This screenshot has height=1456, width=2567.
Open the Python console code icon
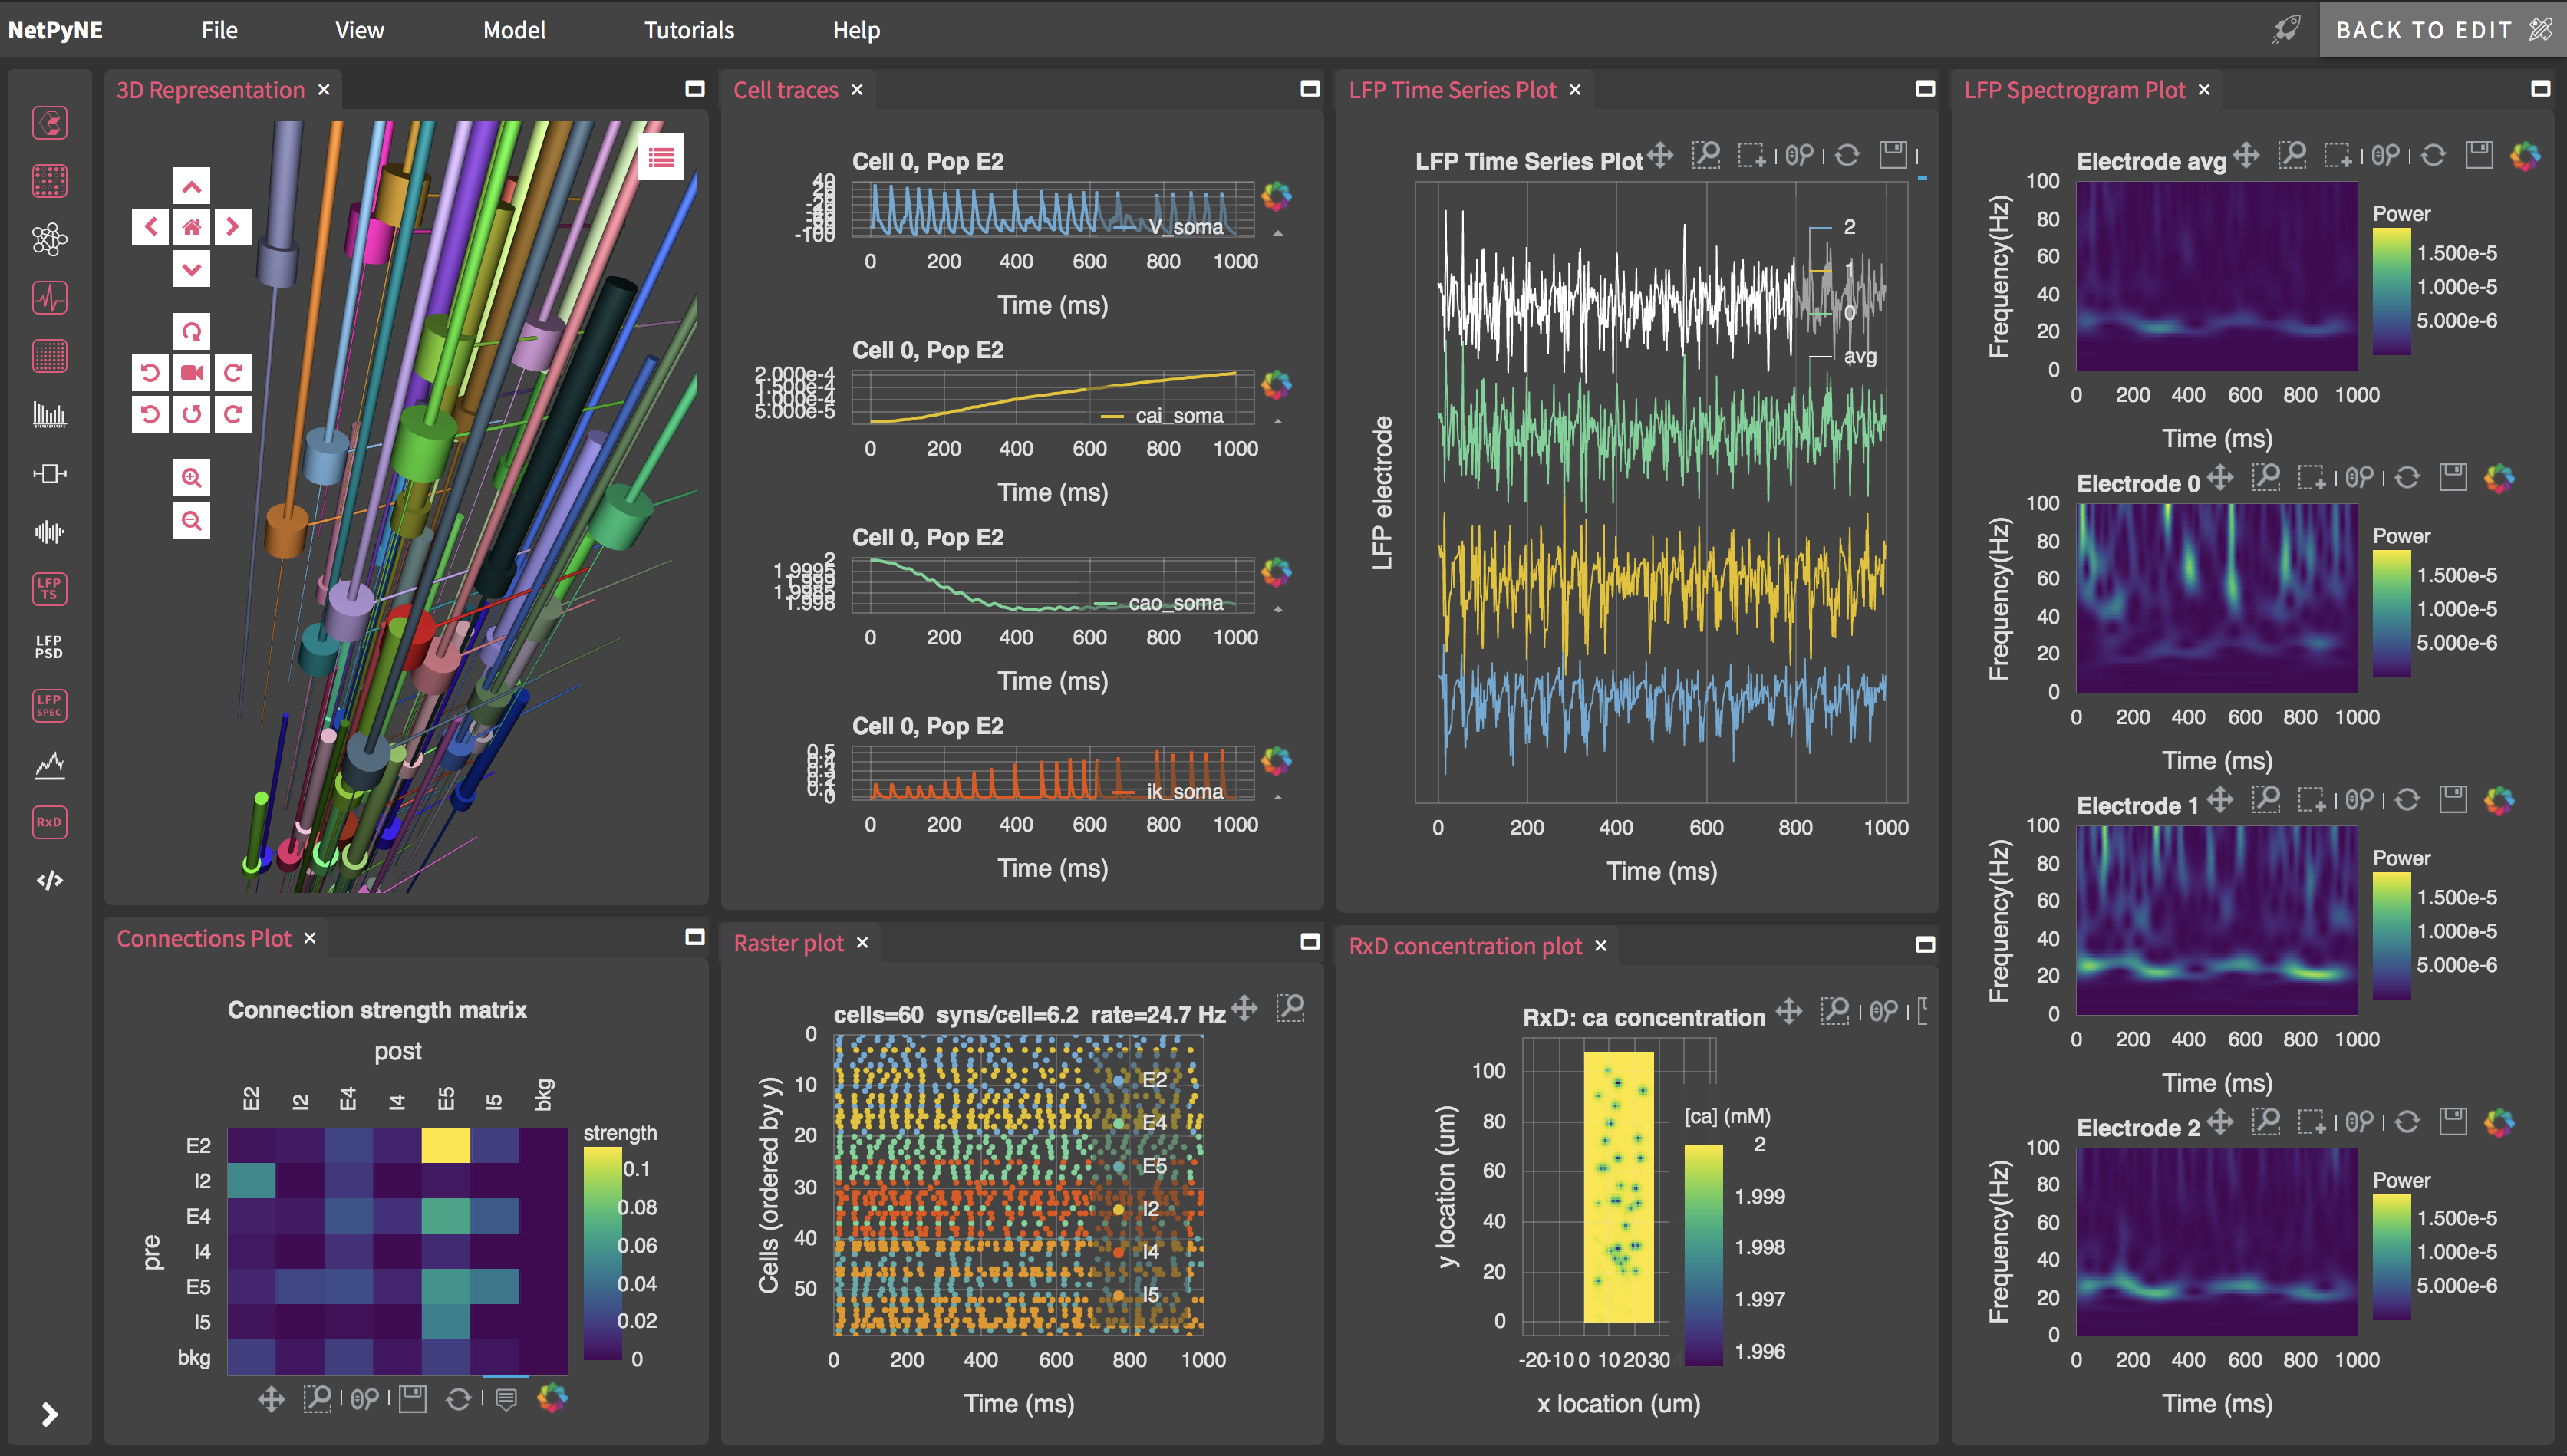coord(49,880)
